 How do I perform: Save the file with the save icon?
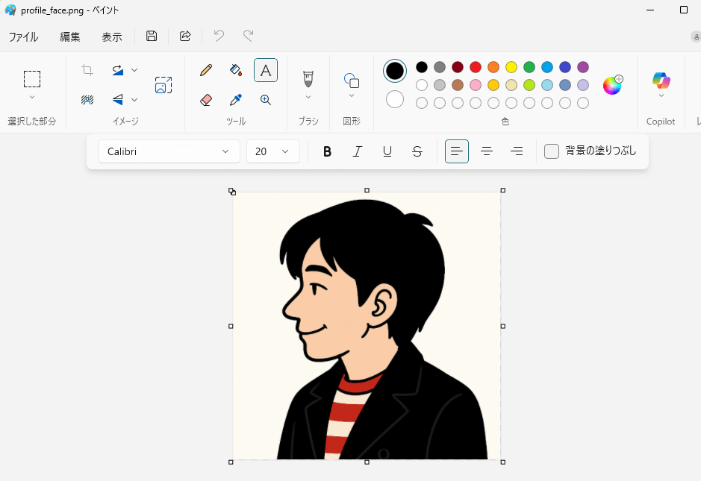[x=152, y=36]
